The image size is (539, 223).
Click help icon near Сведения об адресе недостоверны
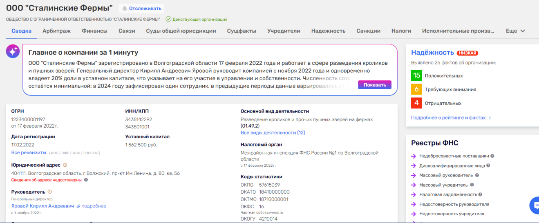click(x=86, y=180)
